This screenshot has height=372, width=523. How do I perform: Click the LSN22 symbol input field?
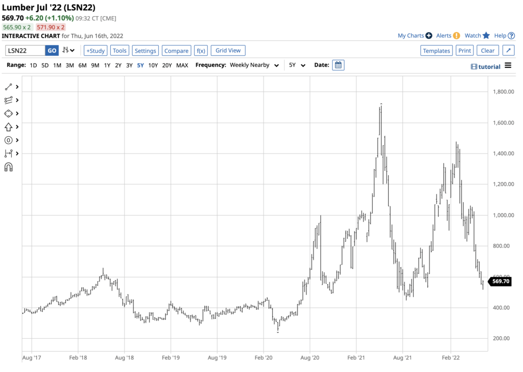(x=25, y=51)
